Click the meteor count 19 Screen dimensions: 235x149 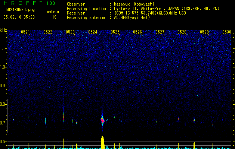coord(54,17)
